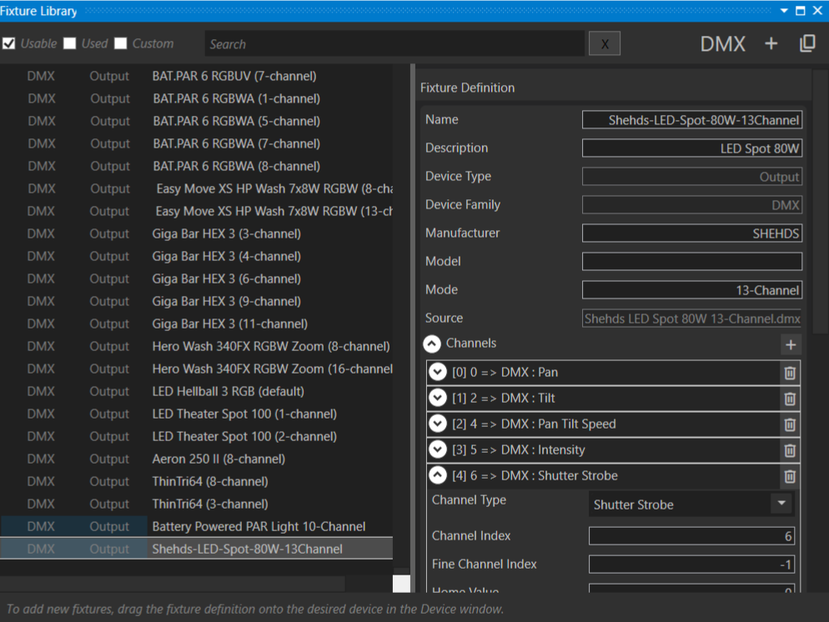Open the panel options dropdown arrow in title bar
This screenshot has width=829, height=622.
(784, 11)
